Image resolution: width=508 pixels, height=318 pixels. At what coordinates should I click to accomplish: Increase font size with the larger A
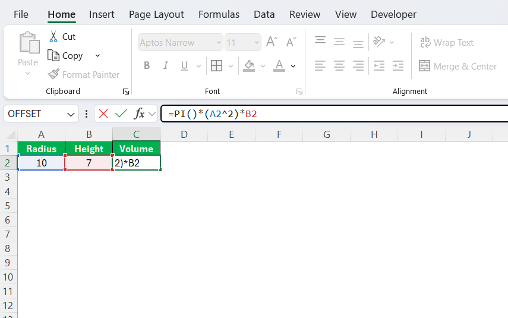tap(272, 42)
